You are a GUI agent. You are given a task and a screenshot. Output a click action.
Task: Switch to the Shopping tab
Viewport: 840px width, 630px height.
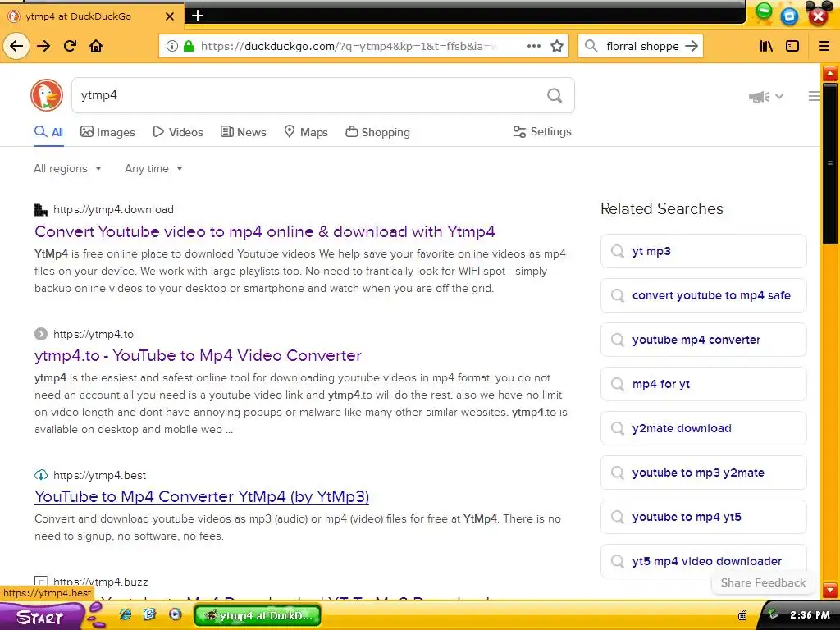coord(377,132)
